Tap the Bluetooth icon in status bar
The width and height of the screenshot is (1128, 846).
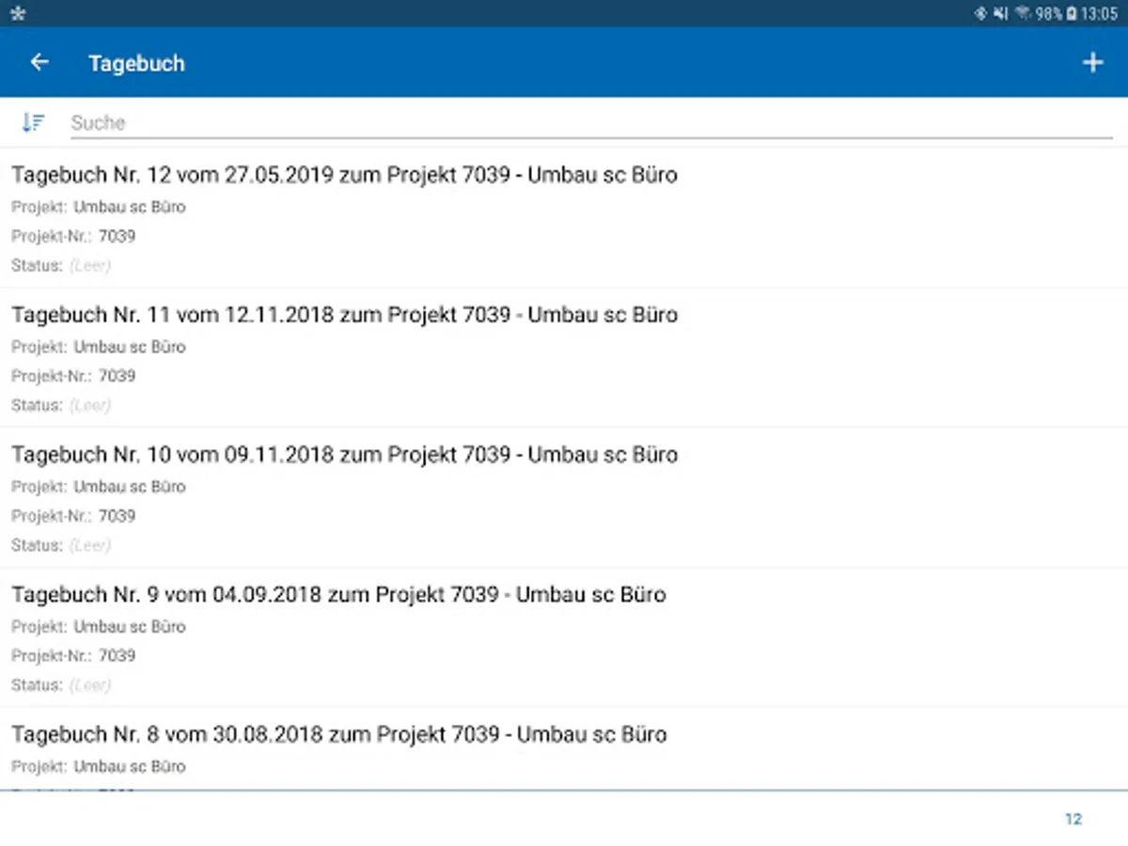[980, 14]
